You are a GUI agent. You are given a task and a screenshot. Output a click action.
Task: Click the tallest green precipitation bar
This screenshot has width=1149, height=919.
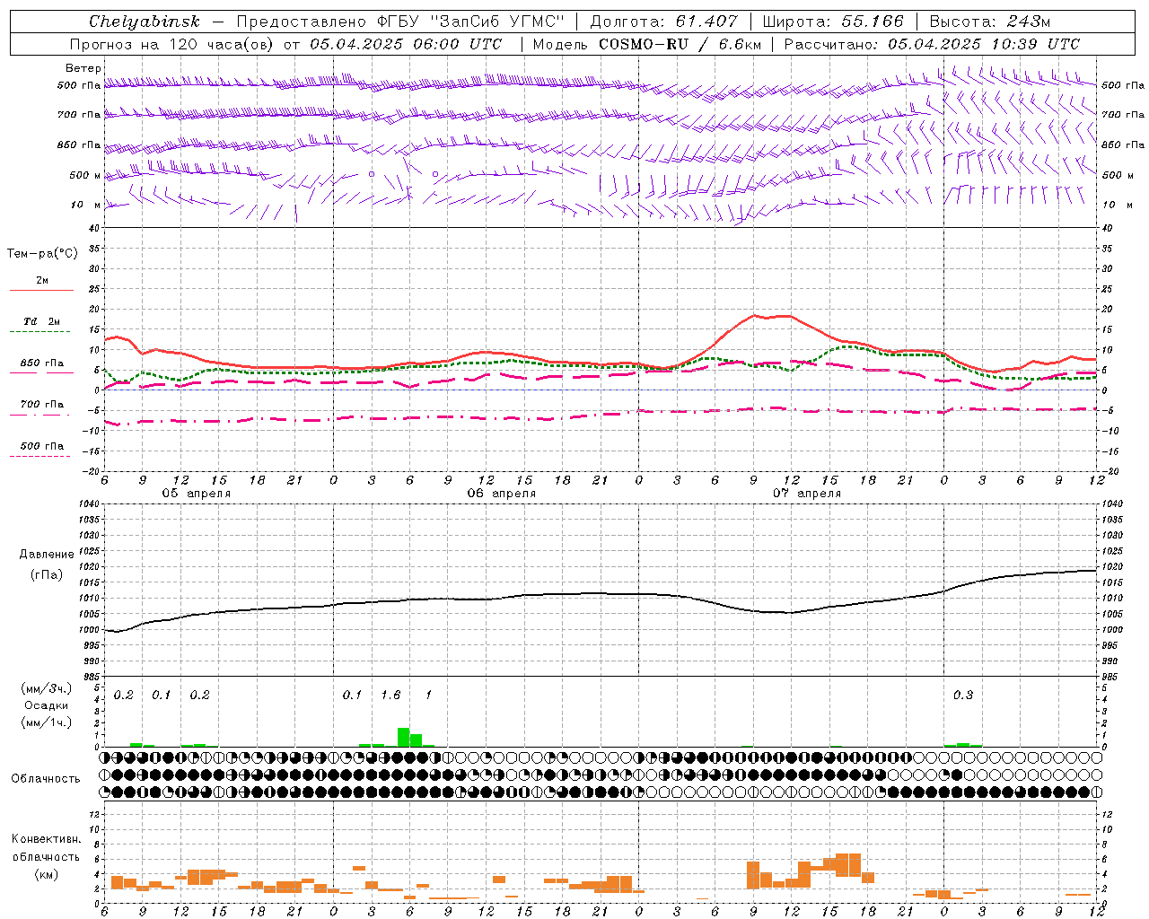tap(403, 737)
